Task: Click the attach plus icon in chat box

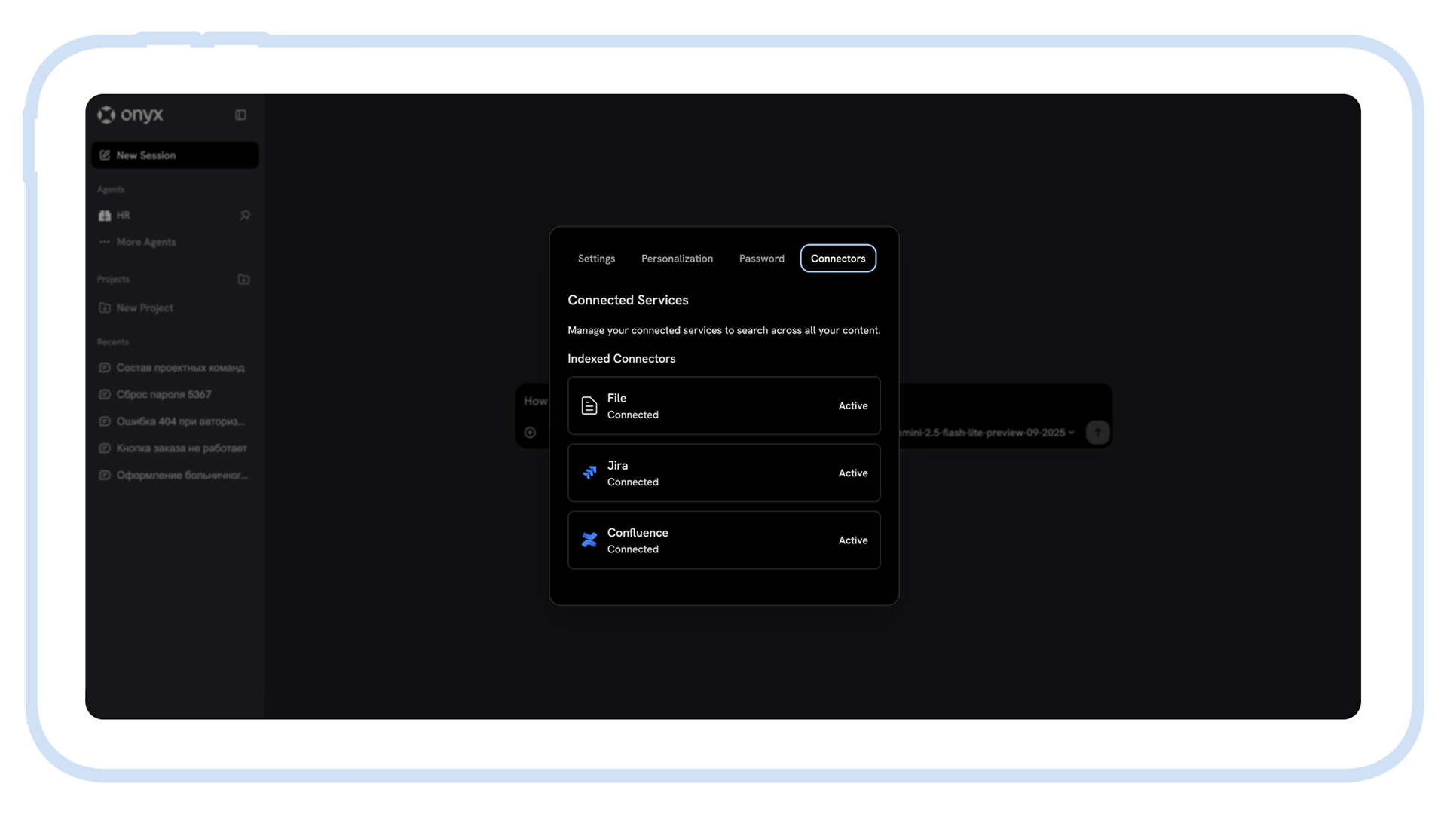Action: pos(530,433)
